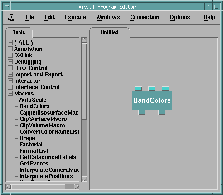This screenshot has width=223, height=195.
Task: Select the ClipSurfaceMacro entry
Action: point(43,119)
